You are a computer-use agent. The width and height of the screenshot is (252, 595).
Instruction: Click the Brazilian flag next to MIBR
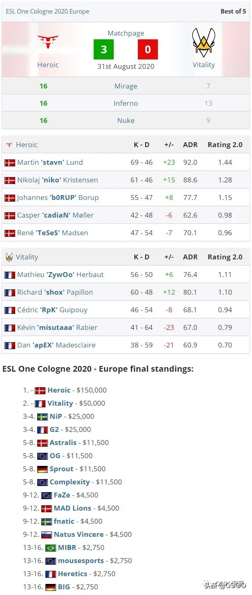pyautogui.click(x=51, y=548)
